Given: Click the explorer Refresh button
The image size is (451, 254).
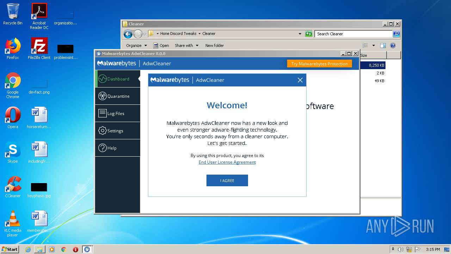Looking at the screenshot, I should point(309,34).
